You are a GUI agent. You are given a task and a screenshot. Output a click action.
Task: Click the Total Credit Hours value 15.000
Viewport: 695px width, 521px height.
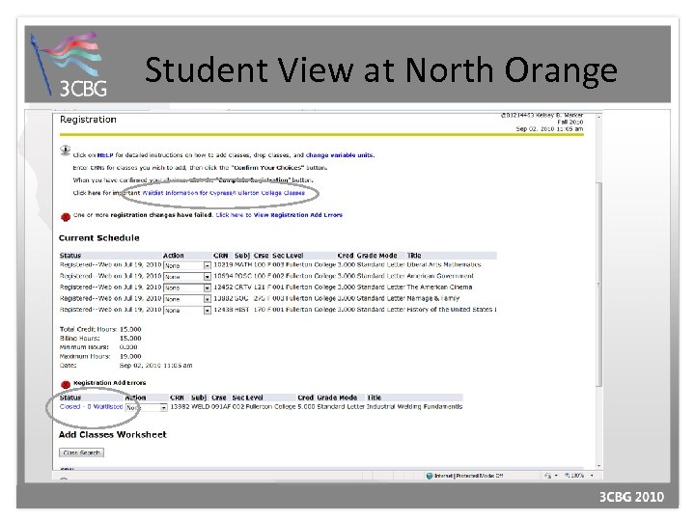(130, 329)
